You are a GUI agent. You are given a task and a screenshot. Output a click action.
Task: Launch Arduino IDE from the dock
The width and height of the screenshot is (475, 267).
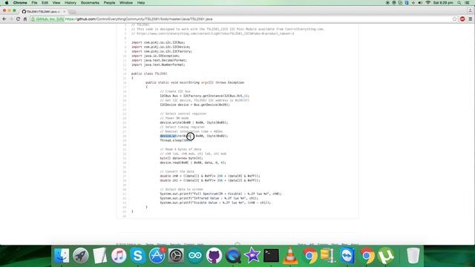click(x=195, y=256)
